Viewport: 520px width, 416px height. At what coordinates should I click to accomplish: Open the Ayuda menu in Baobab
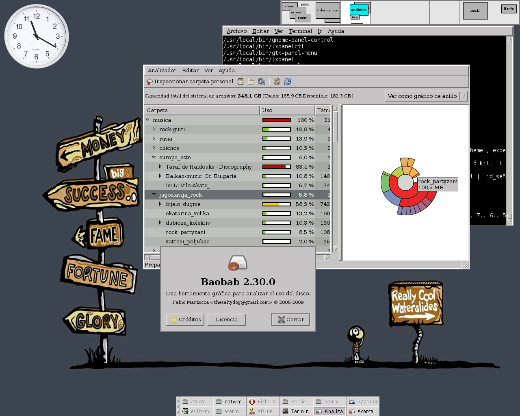click(x=227, y=71)
